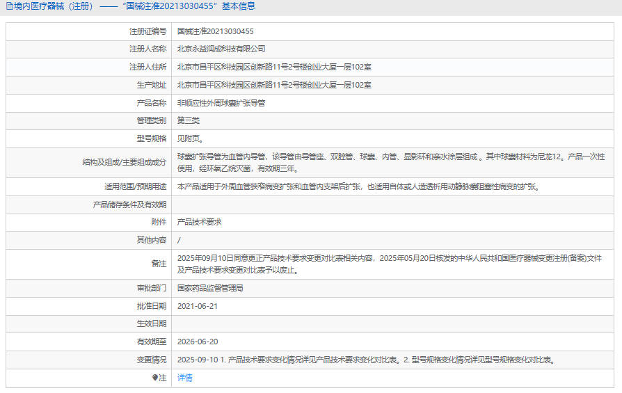Screen dimensions: 622x393
Task: Click the 产品技术要求 attachment text
Action: tap(199, 222)
